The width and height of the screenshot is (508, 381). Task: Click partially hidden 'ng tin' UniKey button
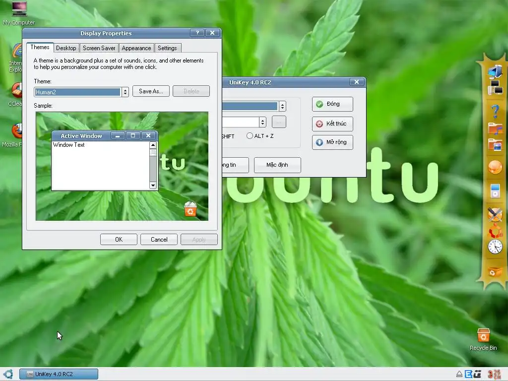coord(236,165)
